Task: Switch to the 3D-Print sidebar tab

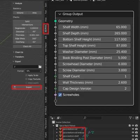Action: coord(46,29)
